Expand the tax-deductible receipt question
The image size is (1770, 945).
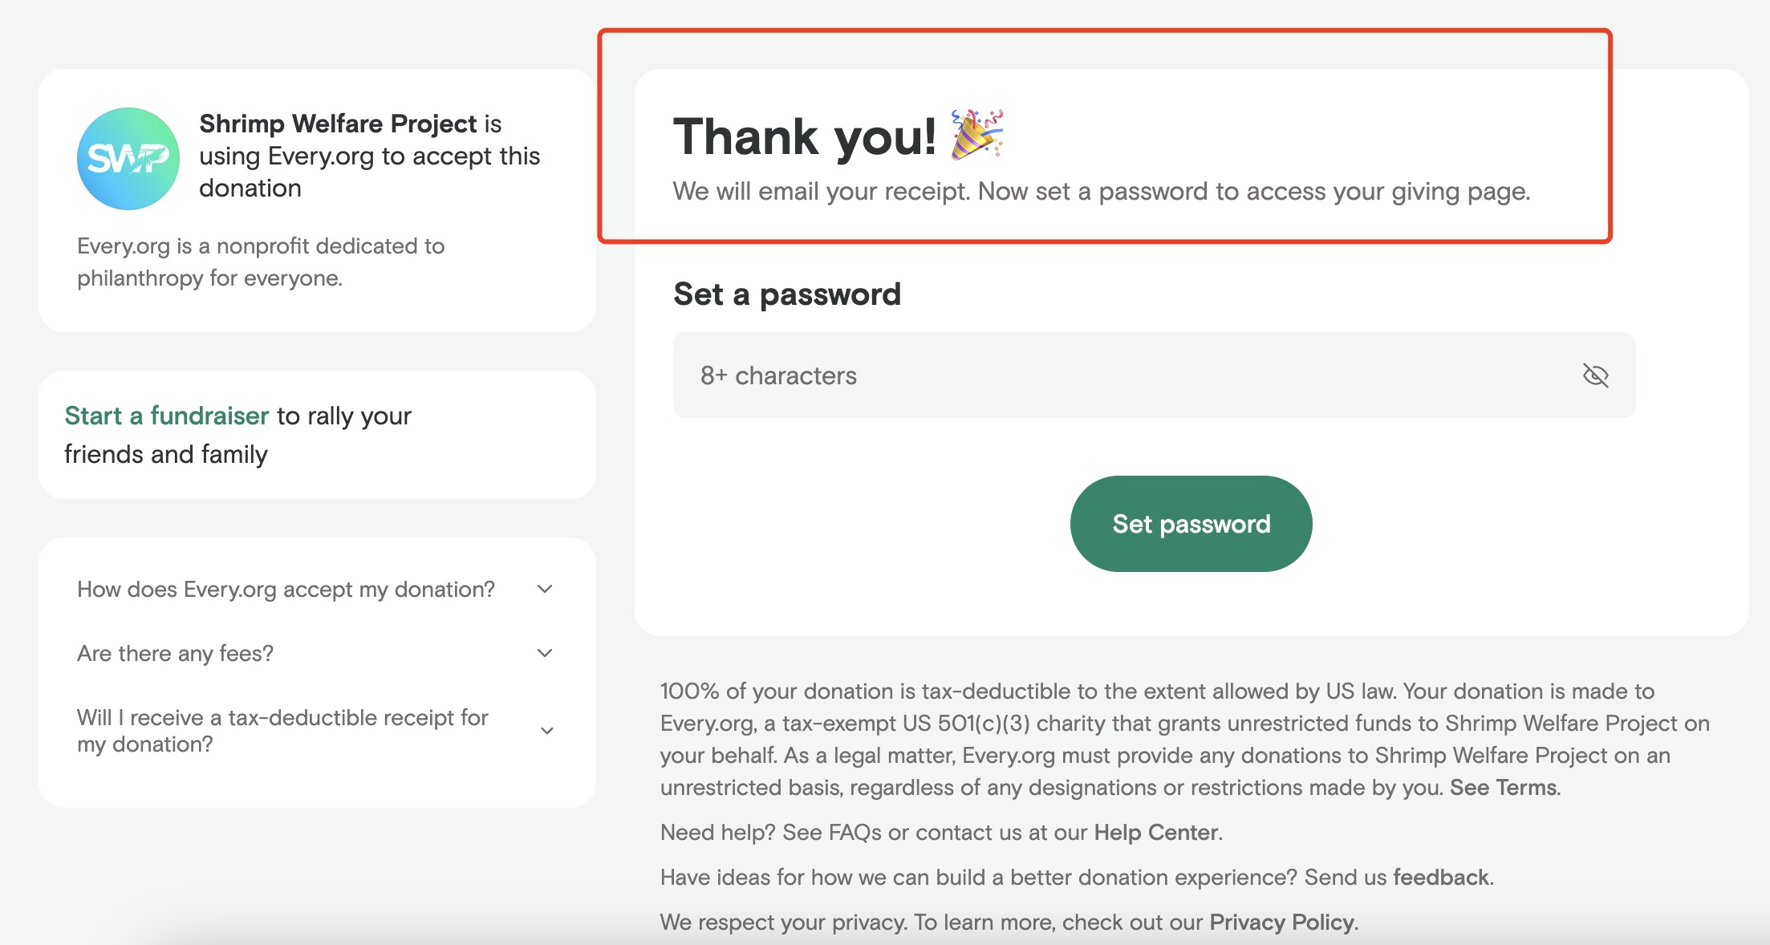pyautogui.click(x=282, y=731)
